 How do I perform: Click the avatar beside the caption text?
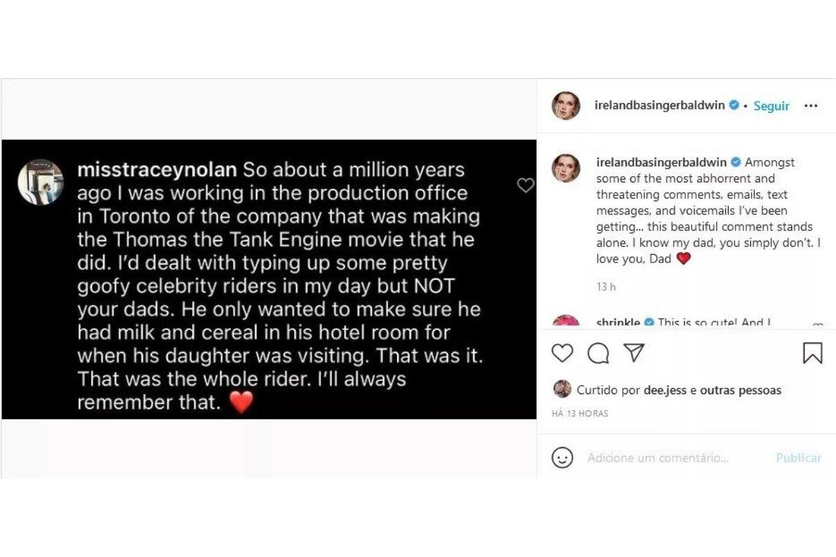click(566, 168)
